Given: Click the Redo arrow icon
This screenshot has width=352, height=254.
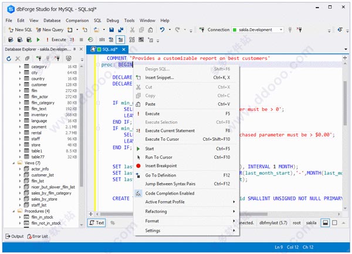Looking at the screenshot, I should click(x=178, y=29).
